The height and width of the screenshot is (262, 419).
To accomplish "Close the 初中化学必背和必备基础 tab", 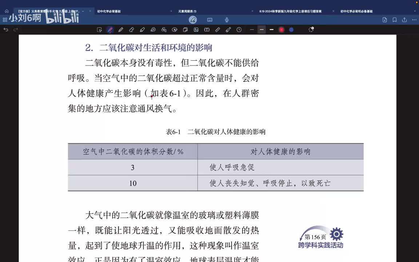I will tap(415, 11).
